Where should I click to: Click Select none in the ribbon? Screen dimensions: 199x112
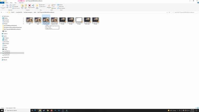61,7
